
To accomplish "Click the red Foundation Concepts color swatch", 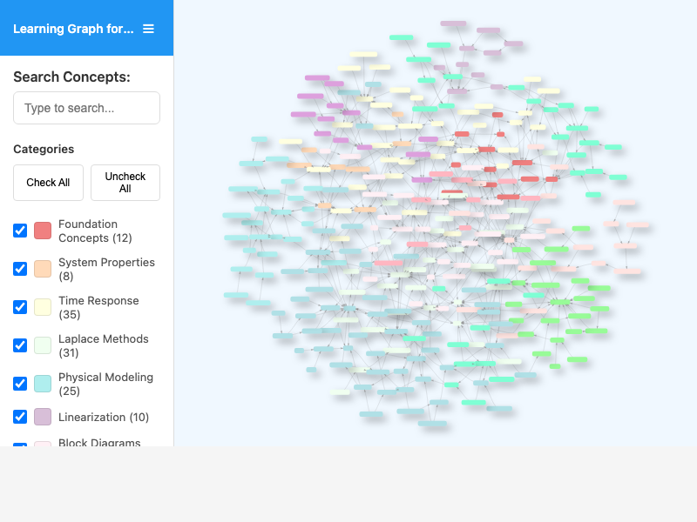I will (43, 231).
